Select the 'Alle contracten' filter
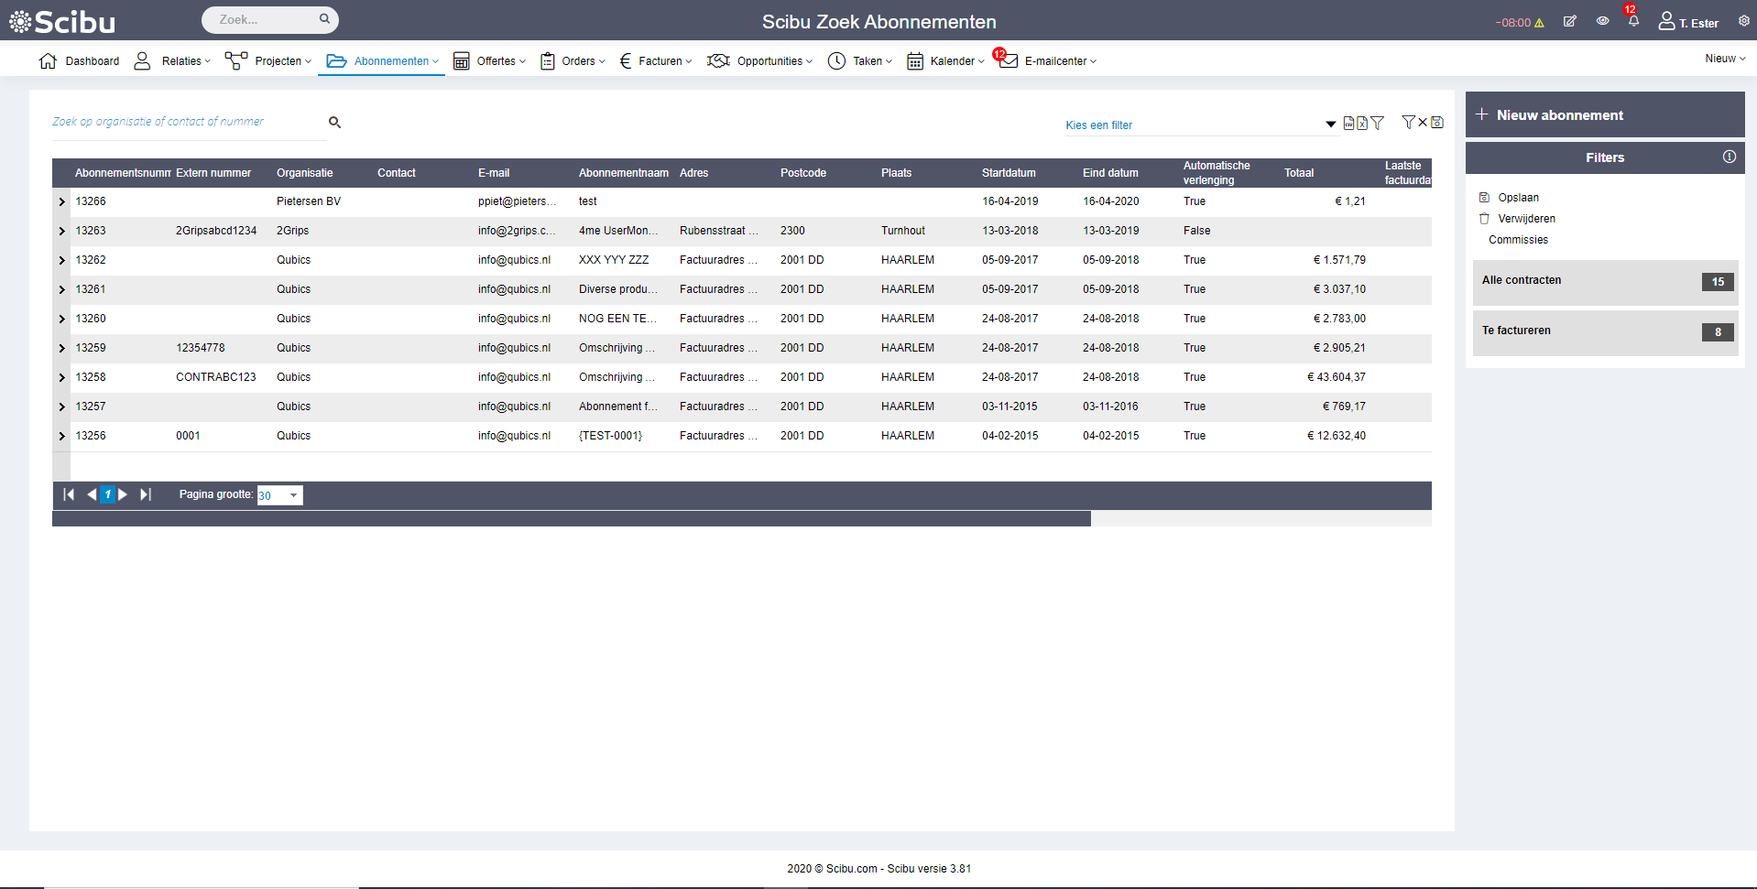Image resolution: width=1757 pixels, height=889 pixels. pos(1605,282)
